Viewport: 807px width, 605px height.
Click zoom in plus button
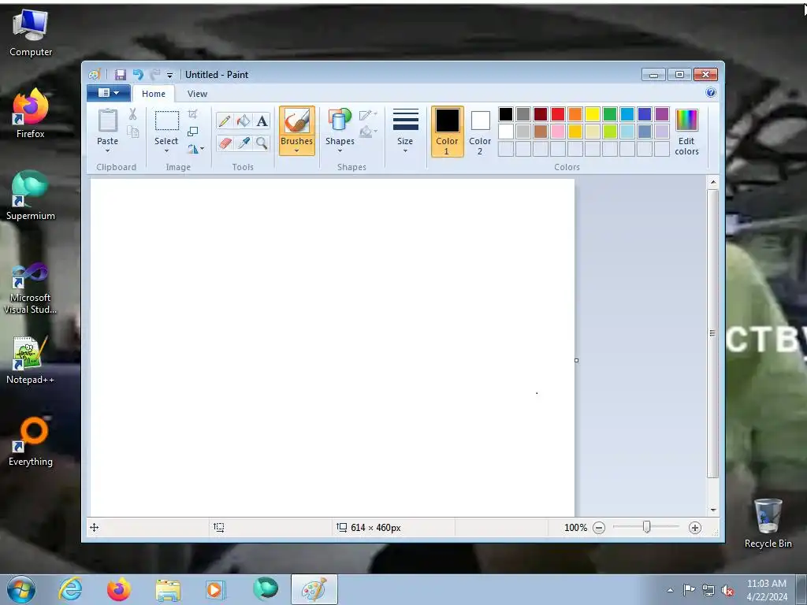click(695, 528)
